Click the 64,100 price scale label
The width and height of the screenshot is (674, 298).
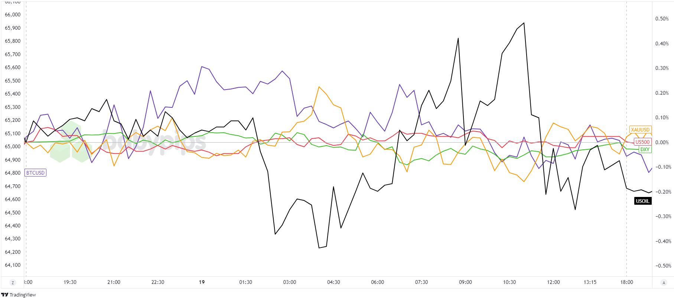pos(13,265)
